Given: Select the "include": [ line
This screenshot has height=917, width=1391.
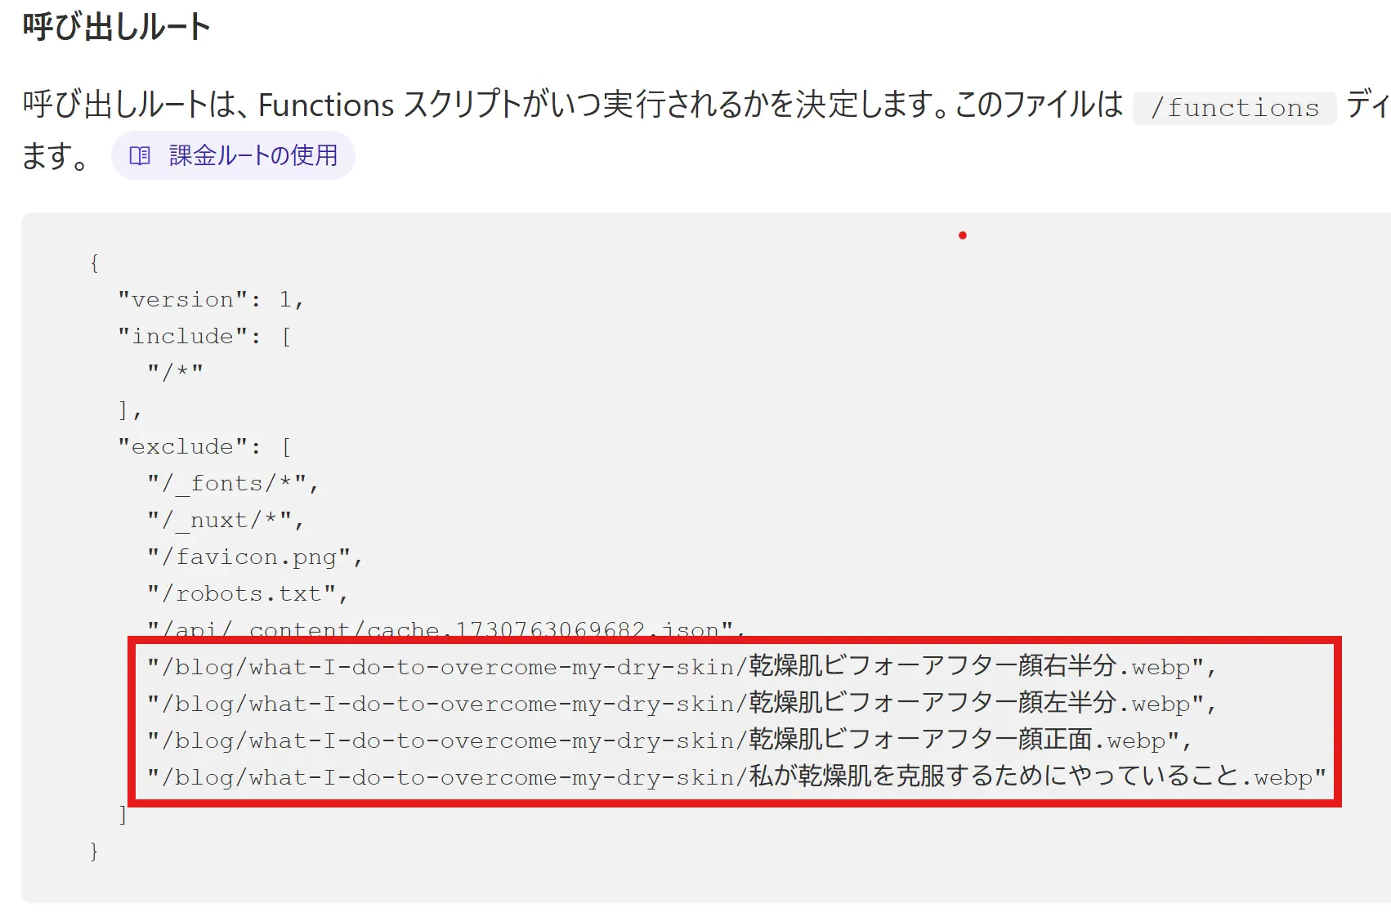Looking at the screenshot, I should [205, 337].
